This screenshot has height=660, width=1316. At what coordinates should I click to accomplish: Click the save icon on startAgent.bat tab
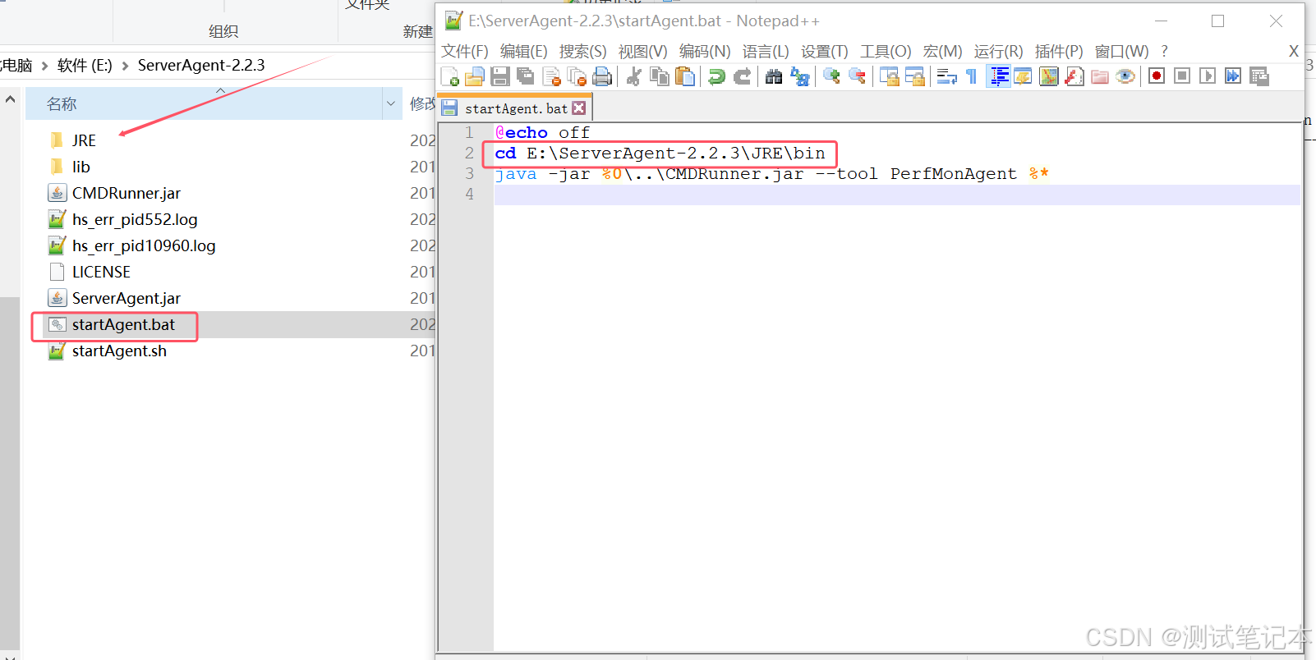coord(449,108)
